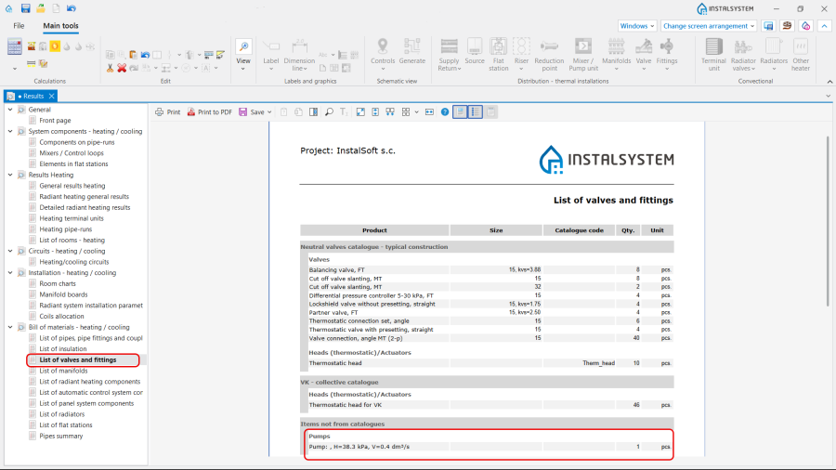Collapse Circuits - heating / cooling node
The height and width of the screenshot is (470, 836).
point(10,251)
